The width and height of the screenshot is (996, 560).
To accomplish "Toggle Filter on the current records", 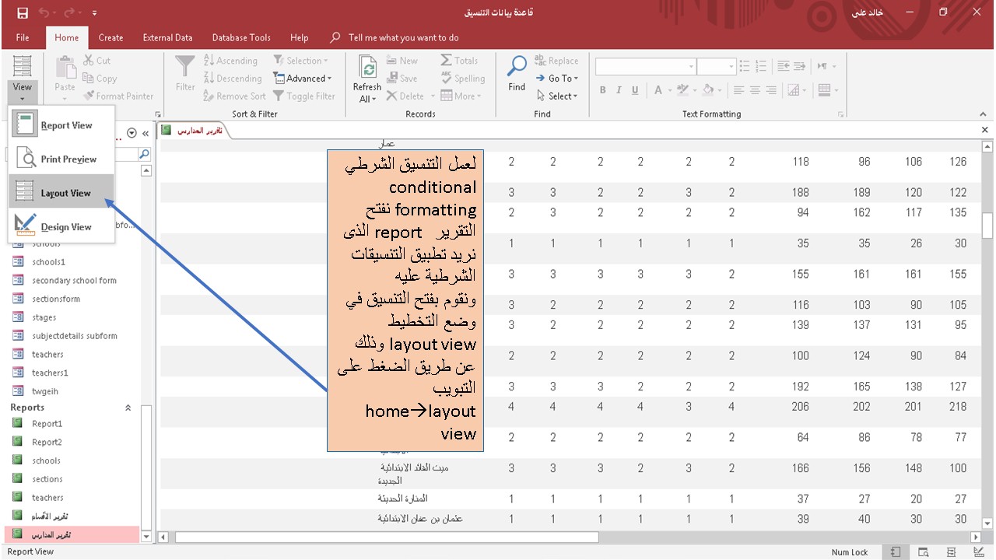I will tap(303, 96).
